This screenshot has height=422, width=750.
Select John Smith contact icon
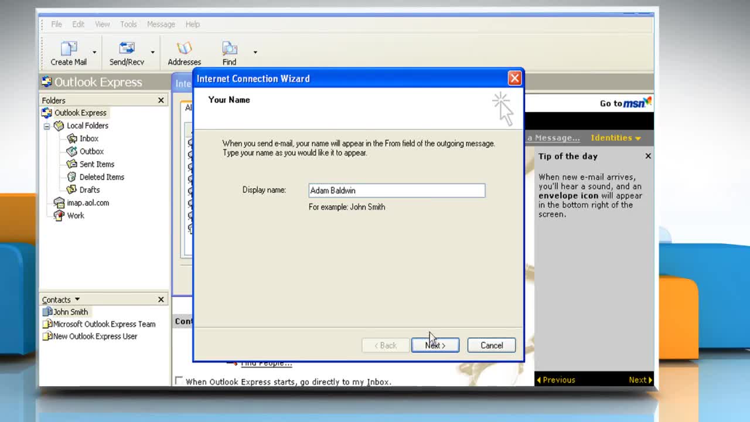[x=47, y=312]
